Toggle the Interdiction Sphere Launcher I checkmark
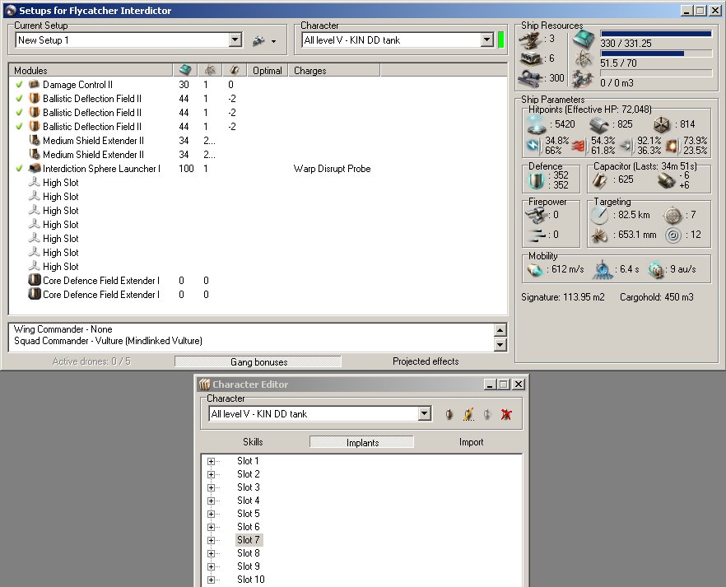 (x=19, y=169)
